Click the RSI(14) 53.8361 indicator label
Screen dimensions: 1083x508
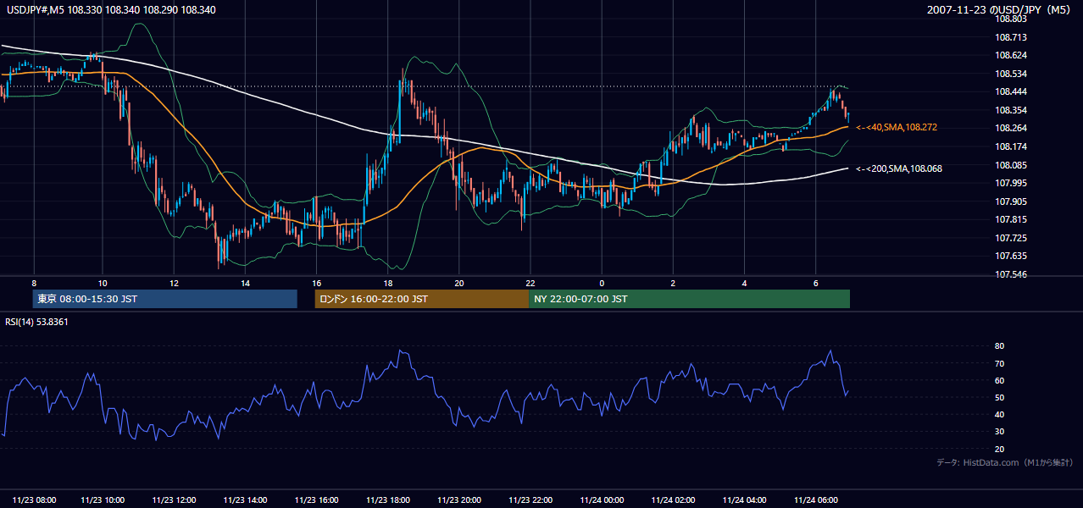[37, 322]
